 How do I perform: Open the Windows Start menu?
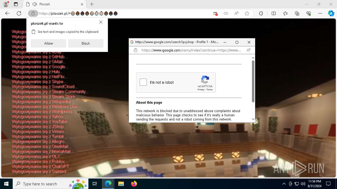[6, 184]
